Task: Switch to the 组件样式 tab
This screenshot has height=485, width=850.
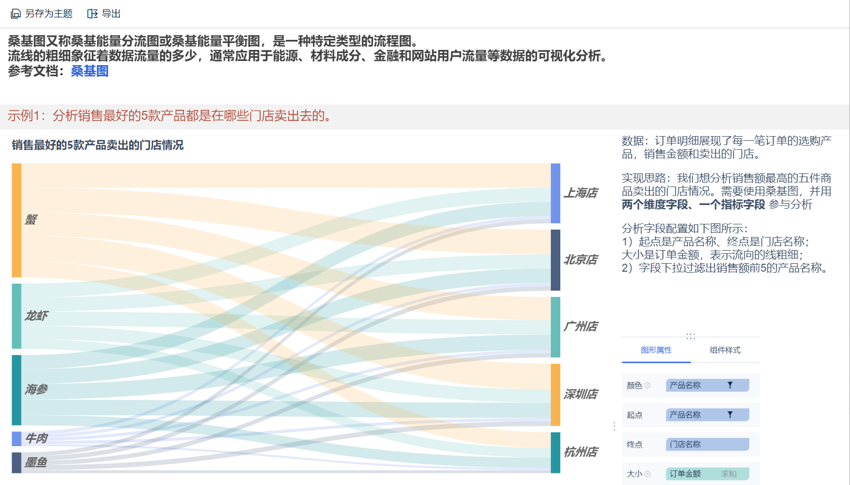Action: coord(725,350)
